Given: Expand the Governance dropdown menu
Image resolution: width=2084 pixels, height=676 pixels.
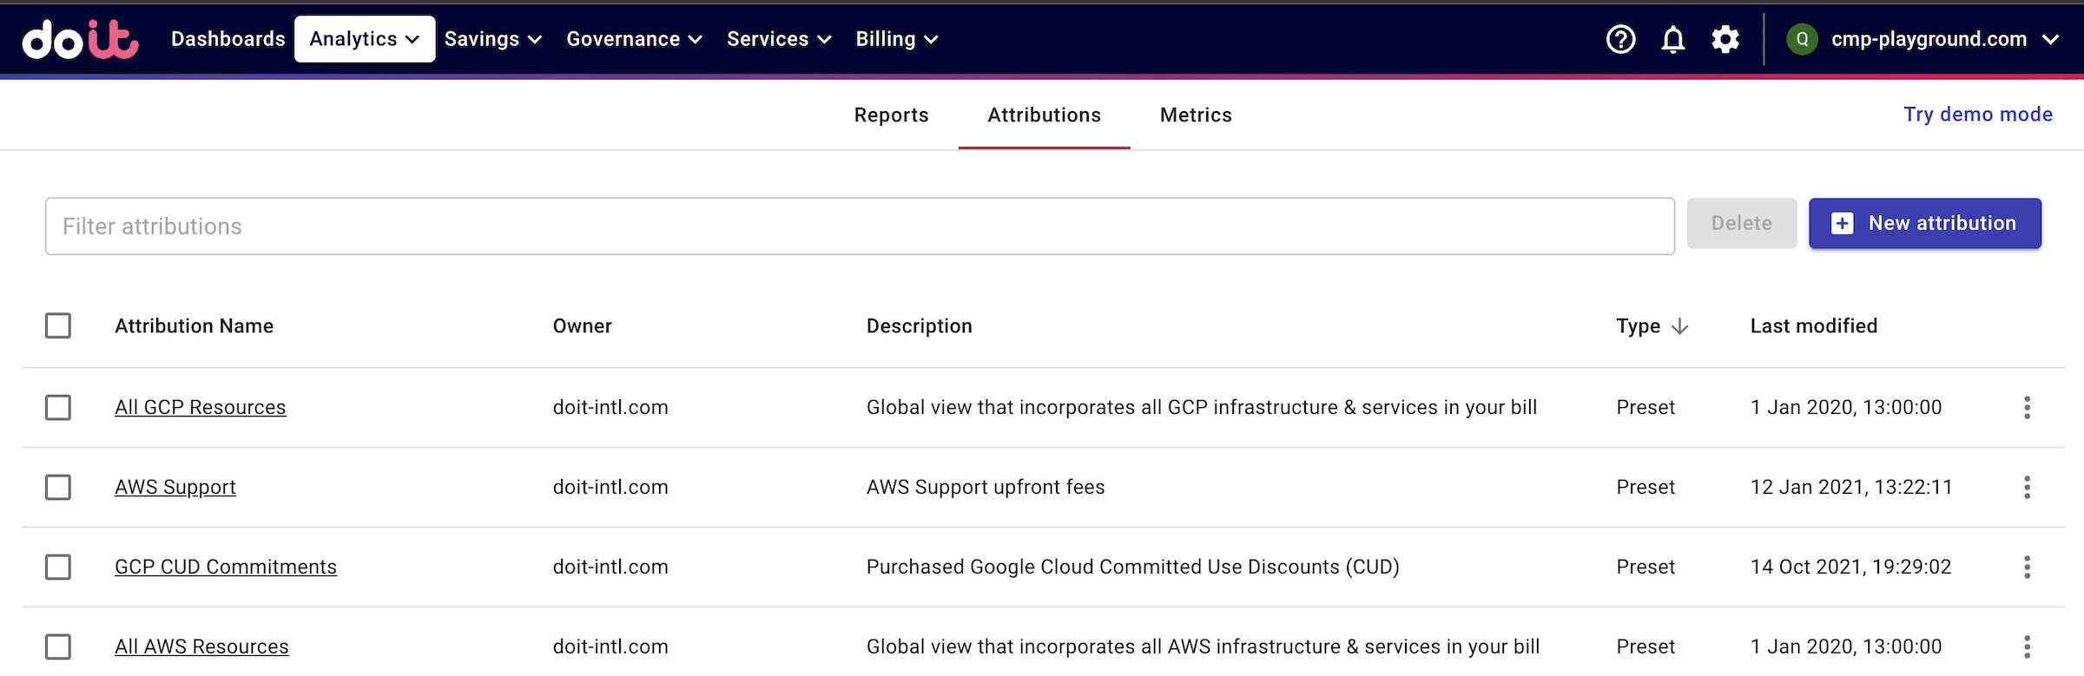Looking at the screenshot, I should pyautogui.click(x=634, y=39).
